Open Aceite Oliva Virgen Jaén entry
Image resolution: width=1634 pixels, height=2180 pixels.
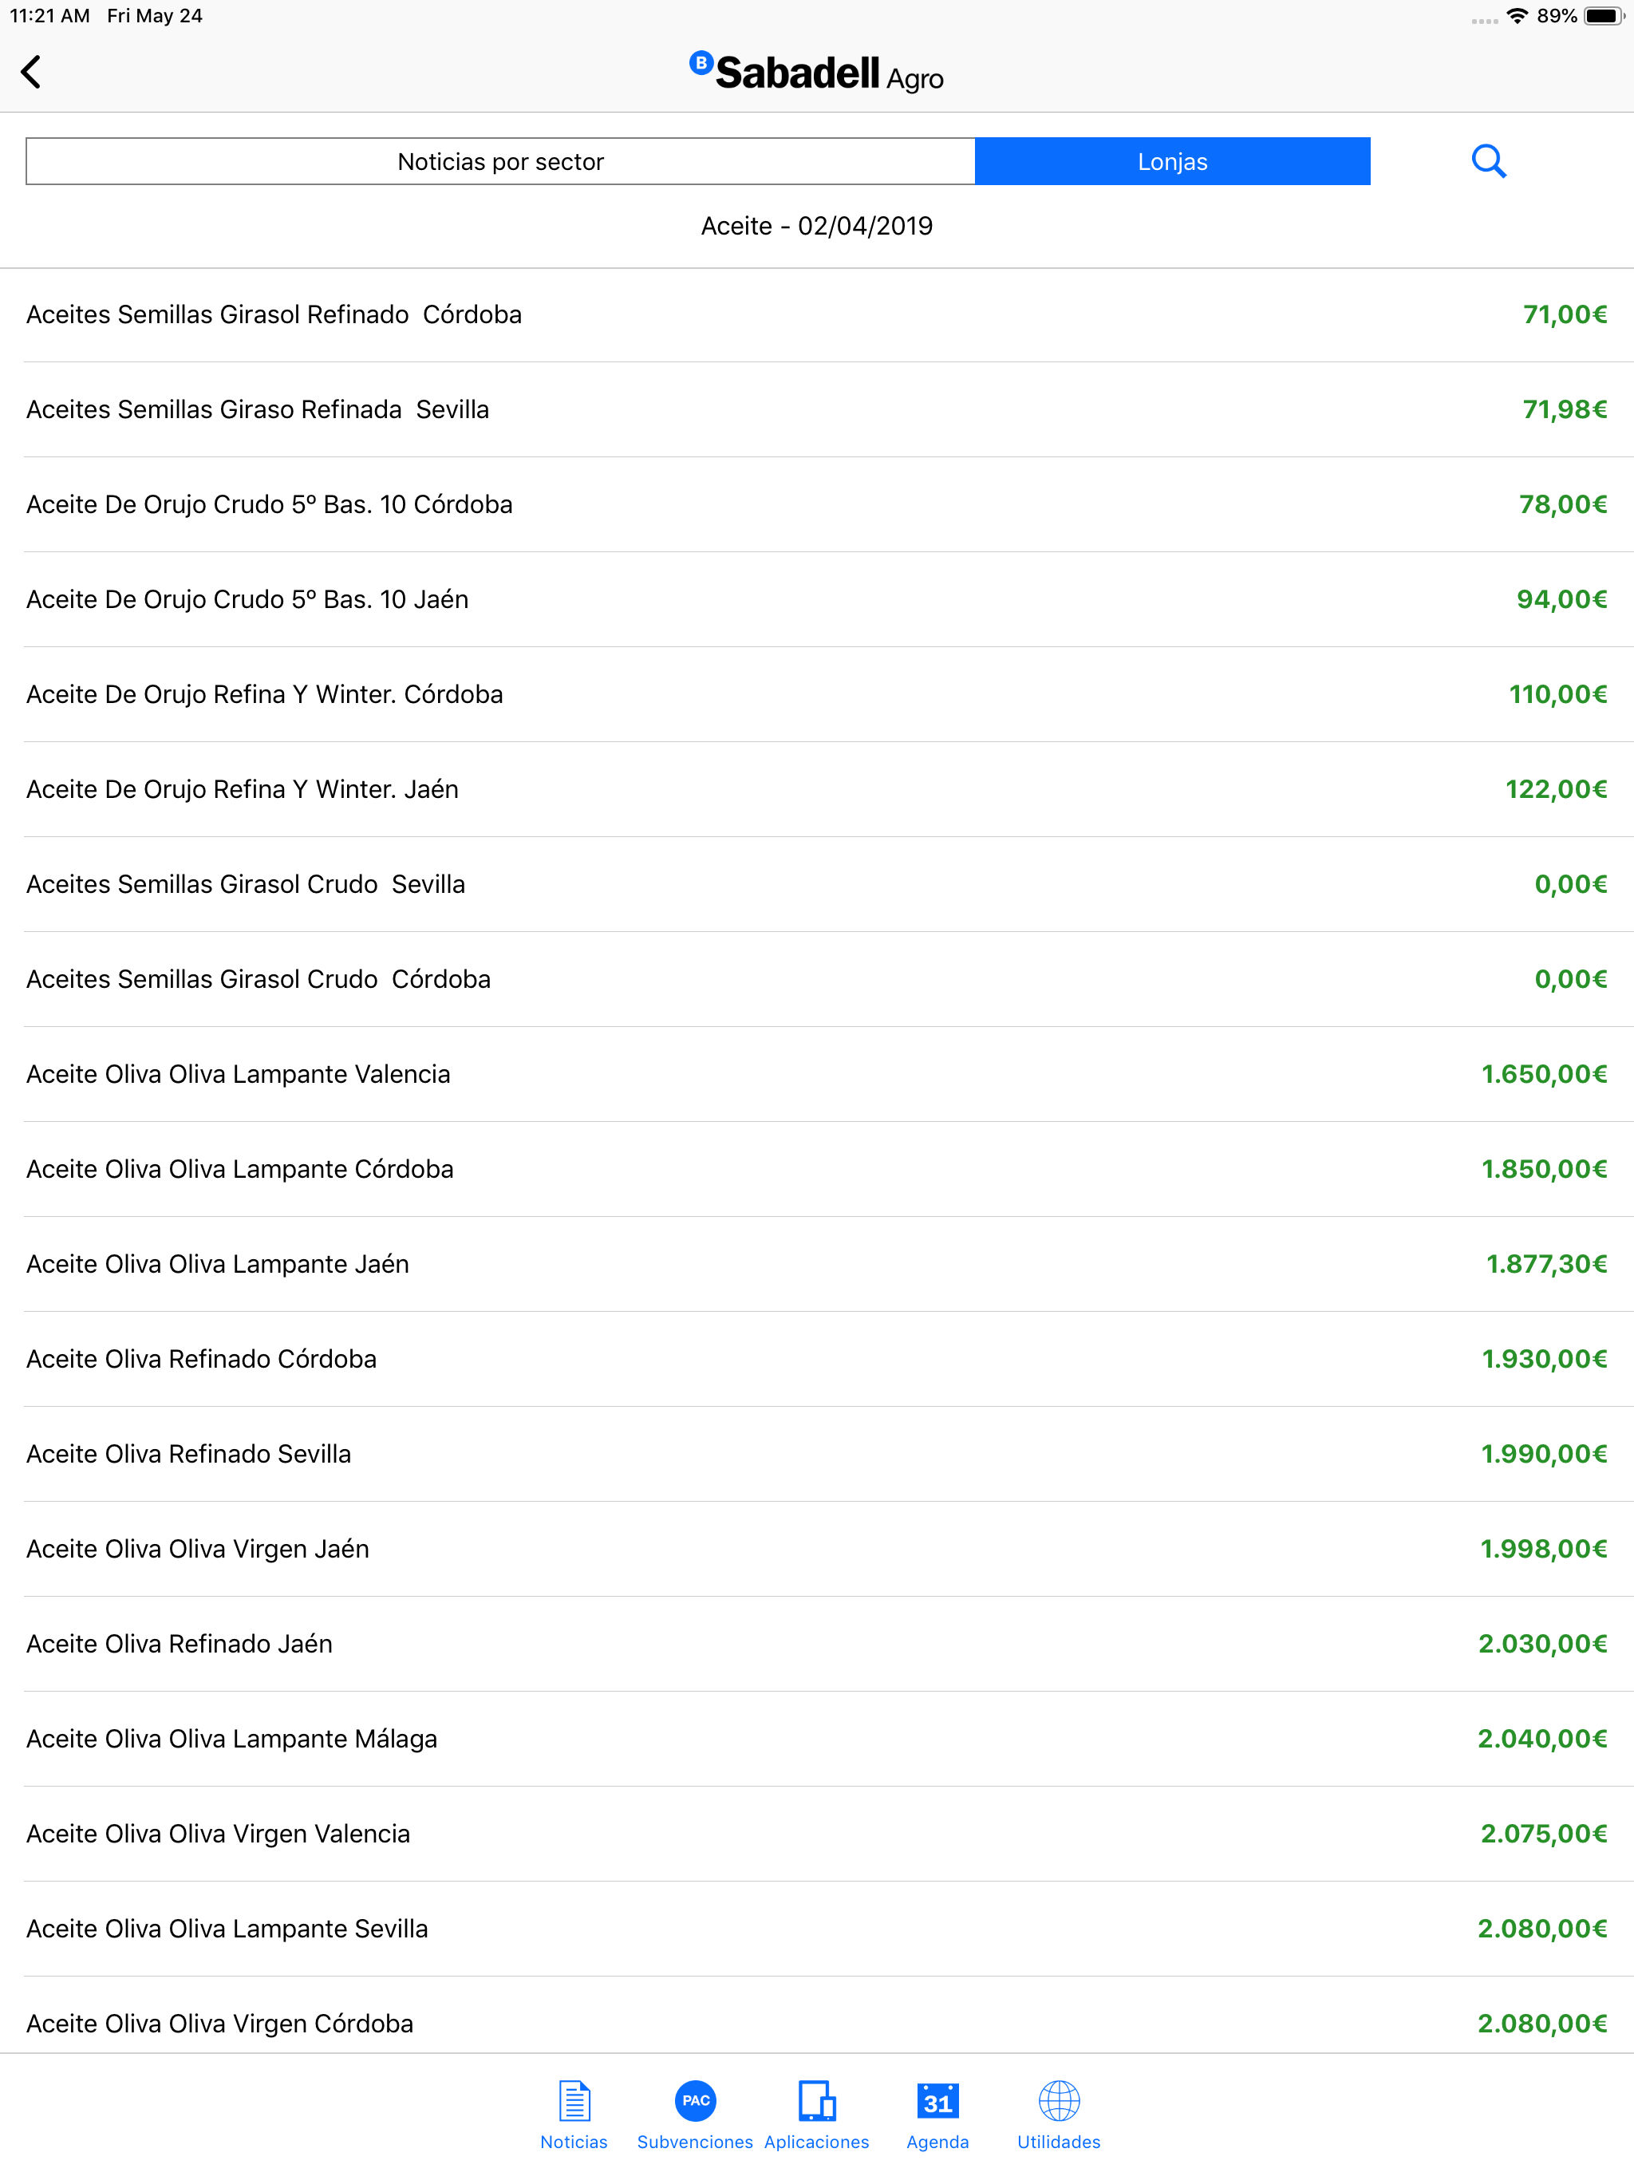pos(817,1550)
